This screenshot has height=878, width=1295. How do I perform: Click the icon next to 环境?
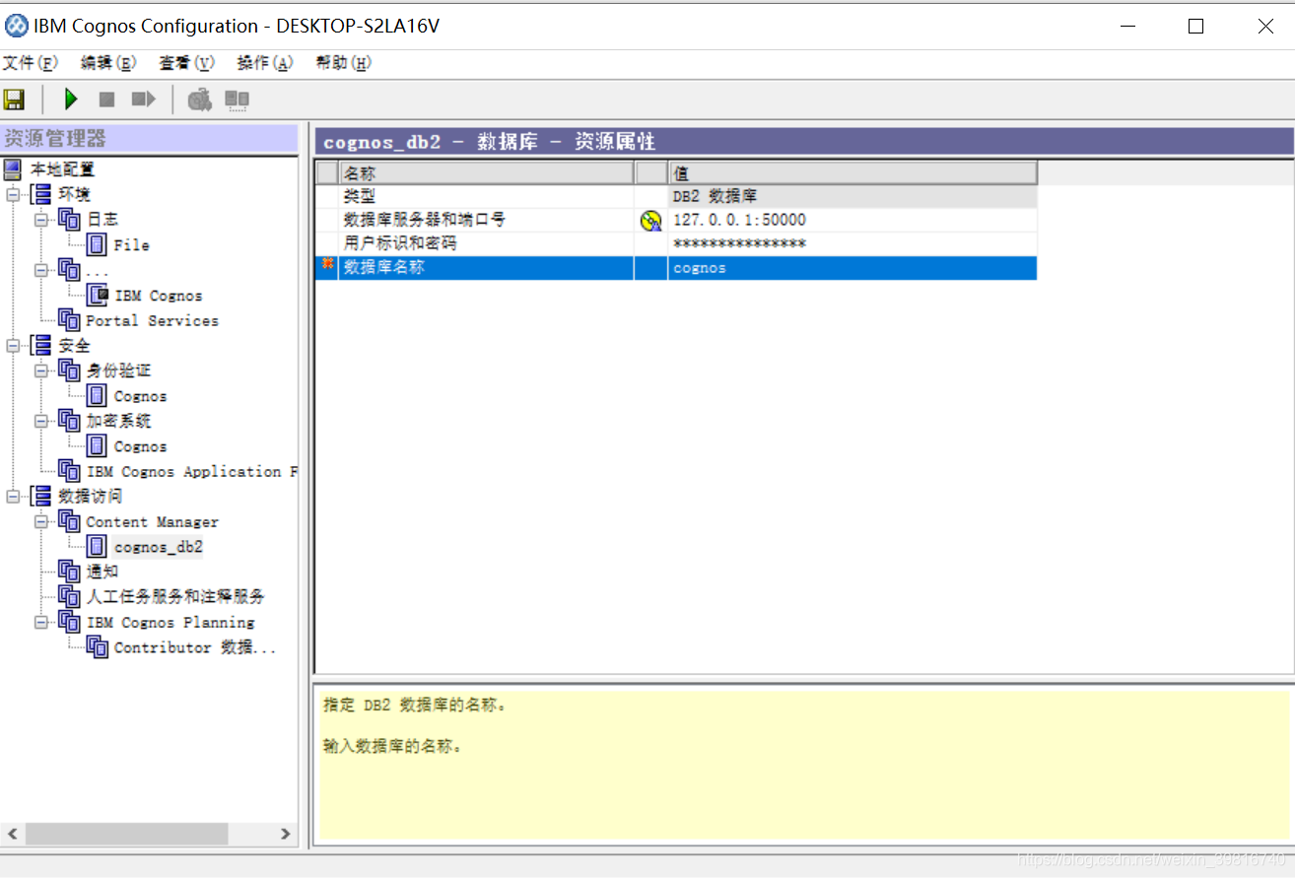point(40,194)
